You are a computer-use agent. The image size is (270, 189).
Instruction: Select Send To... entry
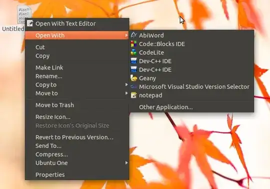click(x=77, y=146)
